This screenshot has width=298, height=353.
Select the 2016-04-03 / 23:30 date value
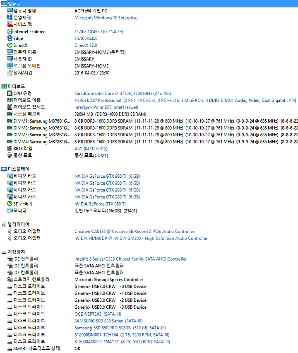click(x=92, y=73)
